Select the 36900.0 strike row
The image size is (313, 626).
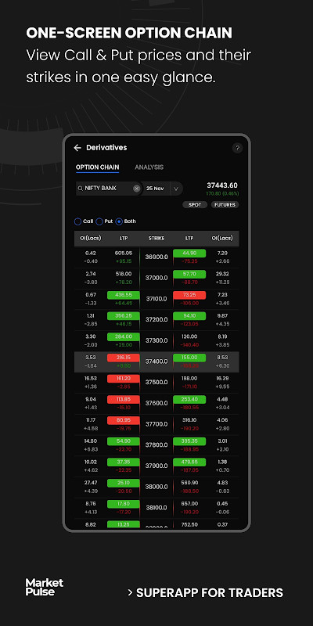156,257
